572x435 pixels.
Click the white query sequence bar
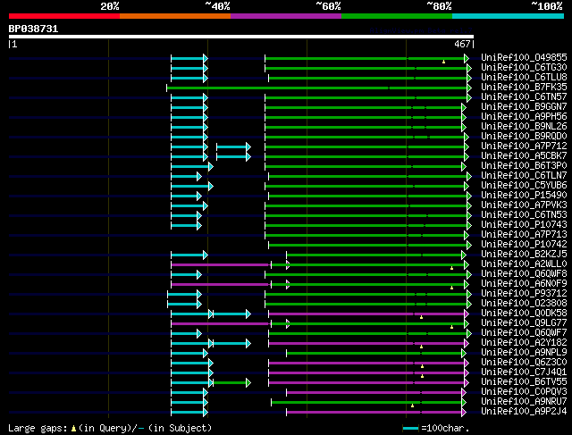pyautogui.click(x=241, y=37)
